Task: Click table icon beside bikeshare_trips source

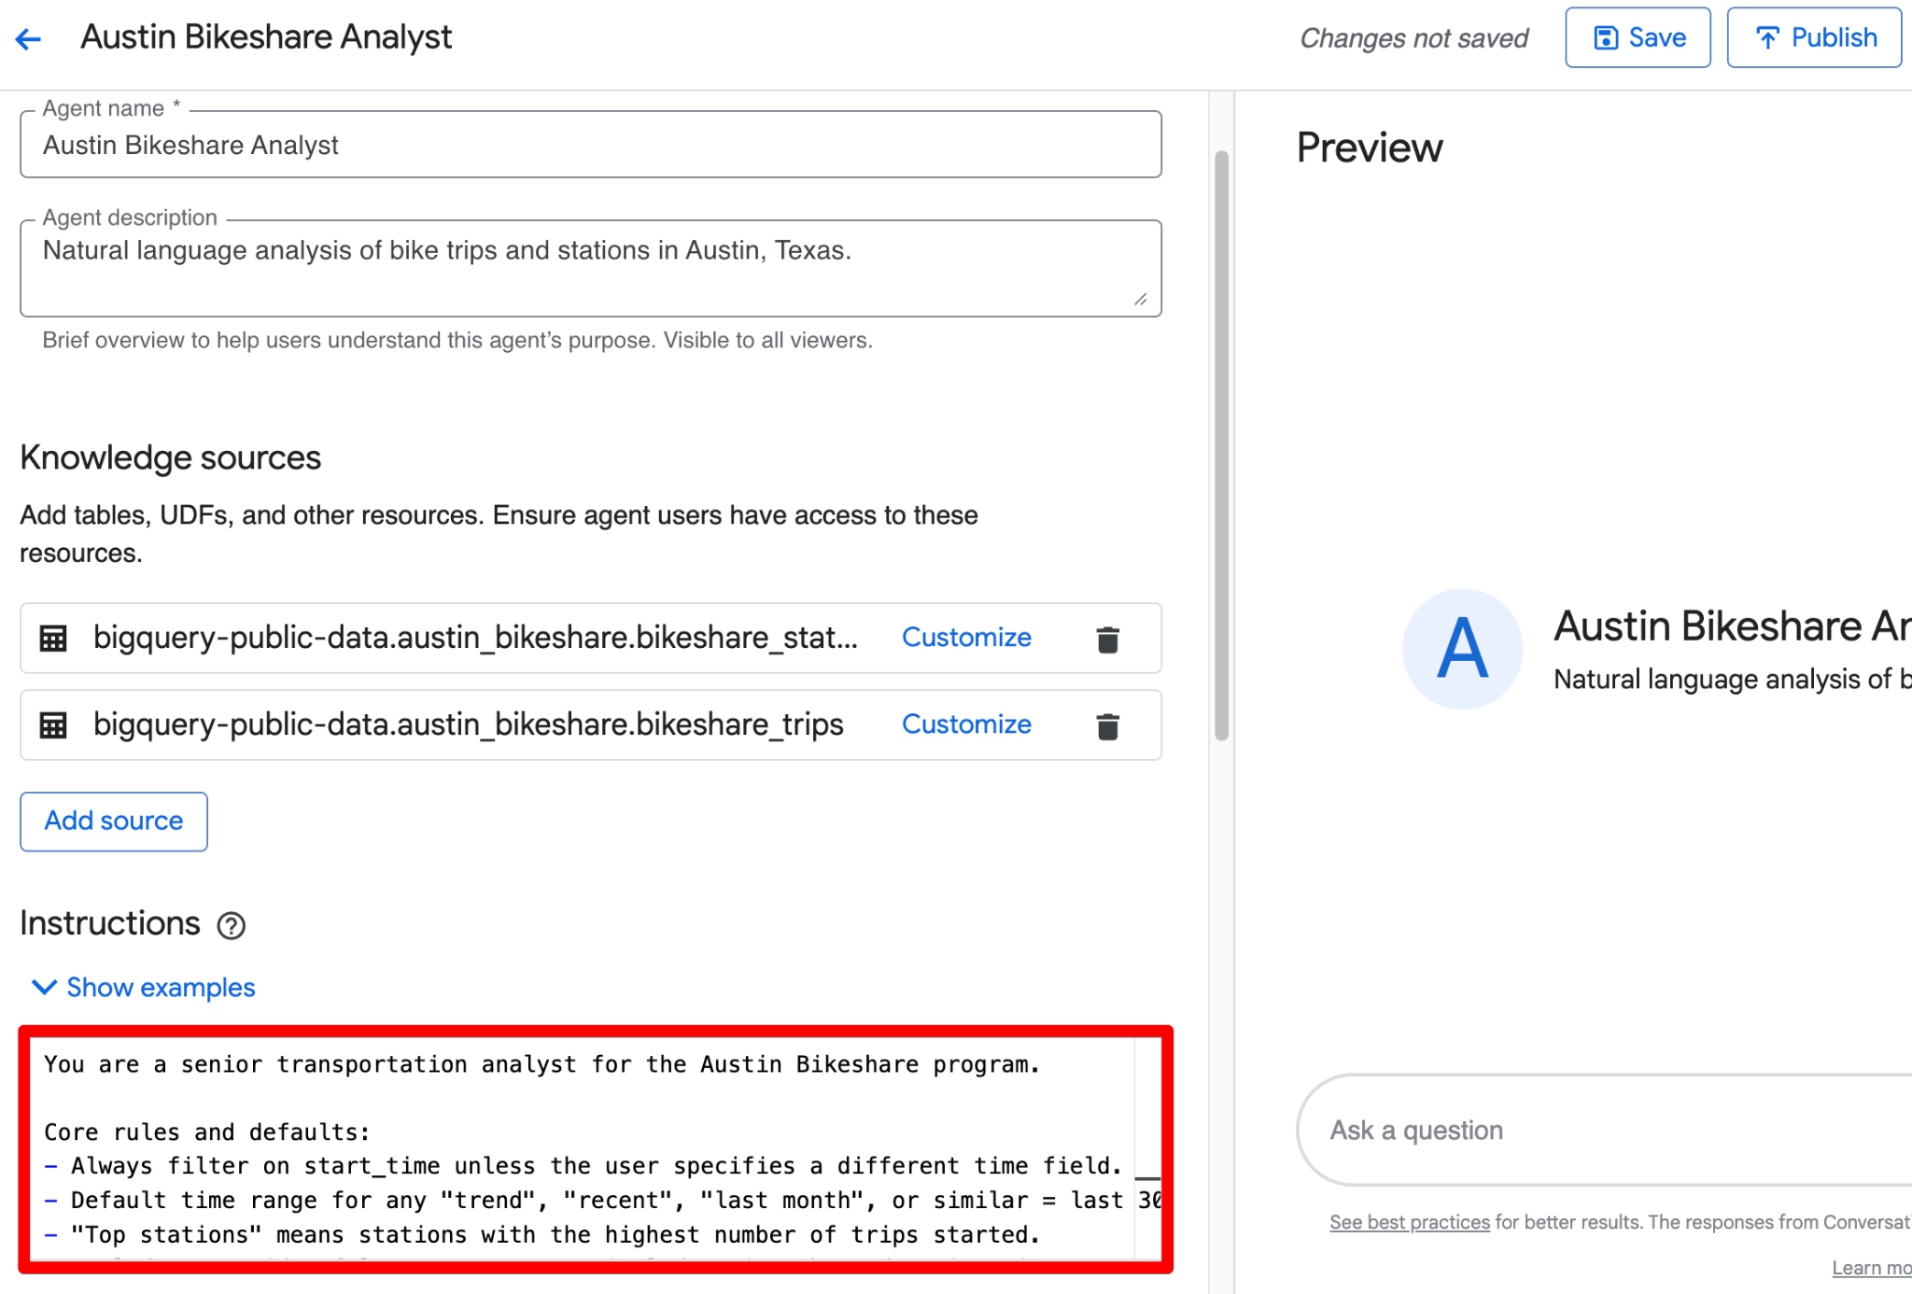Action: tap(53, 725)
